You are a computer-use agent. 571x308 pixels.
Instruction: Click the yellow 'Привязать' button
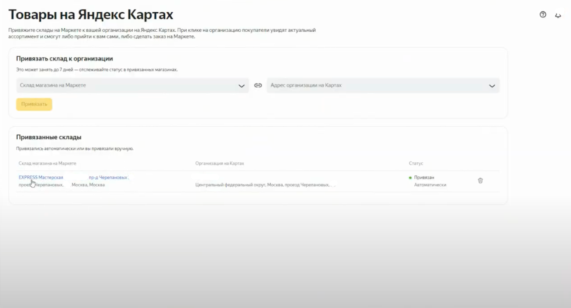pos(34,104)
